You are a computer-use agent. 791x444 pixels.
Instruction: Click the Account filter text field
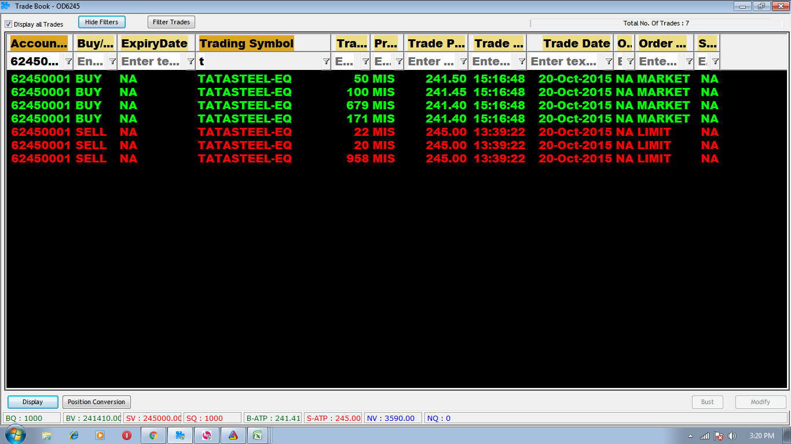pyautogui.click(x=36, y=61)
